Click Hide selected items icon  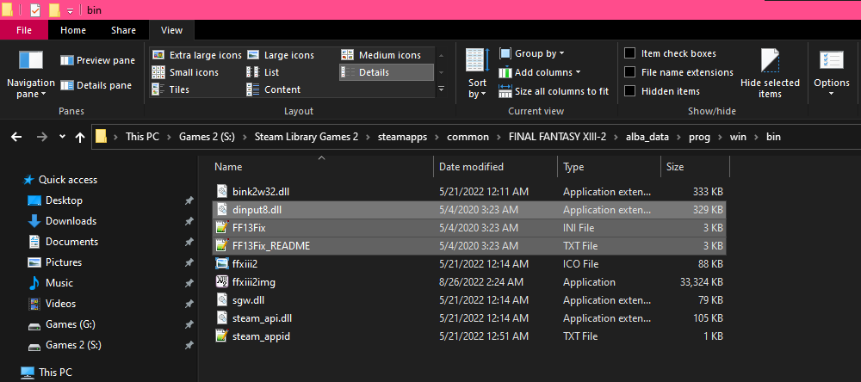pos(770,62)
